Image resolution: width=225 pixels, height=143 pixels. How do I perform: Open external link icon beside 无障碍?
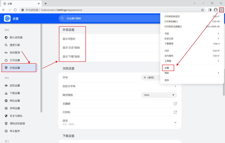coord(175,104)
